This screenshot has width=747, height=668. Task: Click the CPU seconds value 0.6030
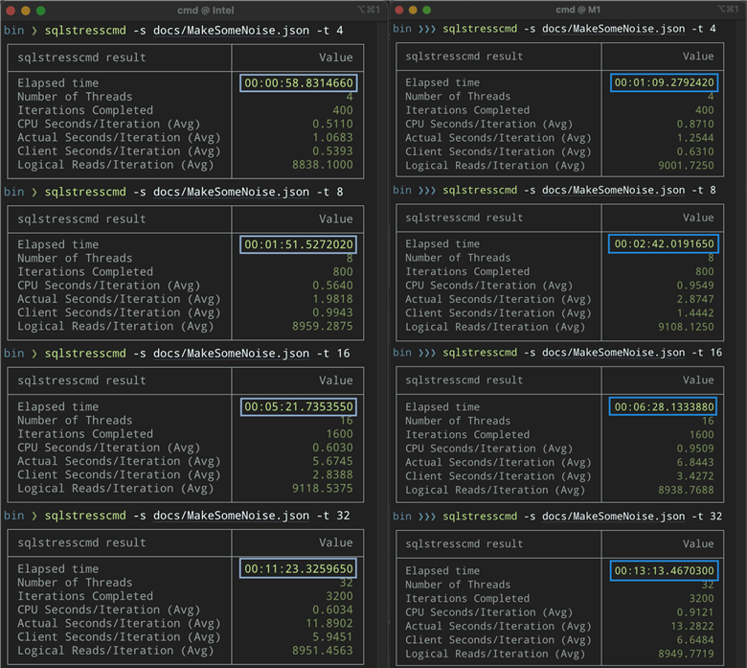332,448
